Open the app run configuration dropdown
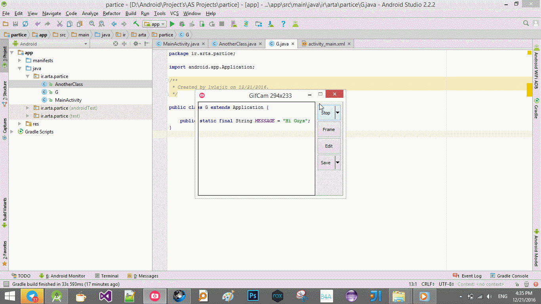541x304 pixels. click(x=155, y=24)
